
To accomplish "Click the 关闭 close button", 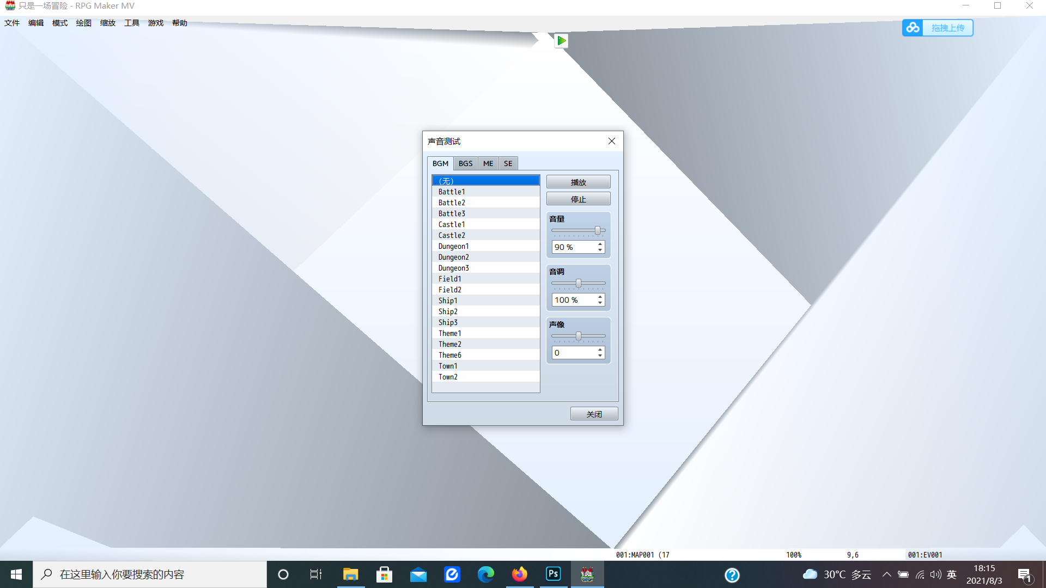I will (x=594, y=414).
